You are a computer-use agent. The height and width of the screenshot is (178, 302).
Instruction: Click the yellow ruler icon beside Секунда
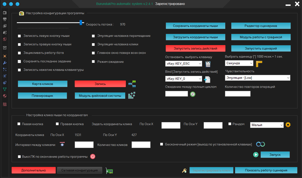click(259, 64)
